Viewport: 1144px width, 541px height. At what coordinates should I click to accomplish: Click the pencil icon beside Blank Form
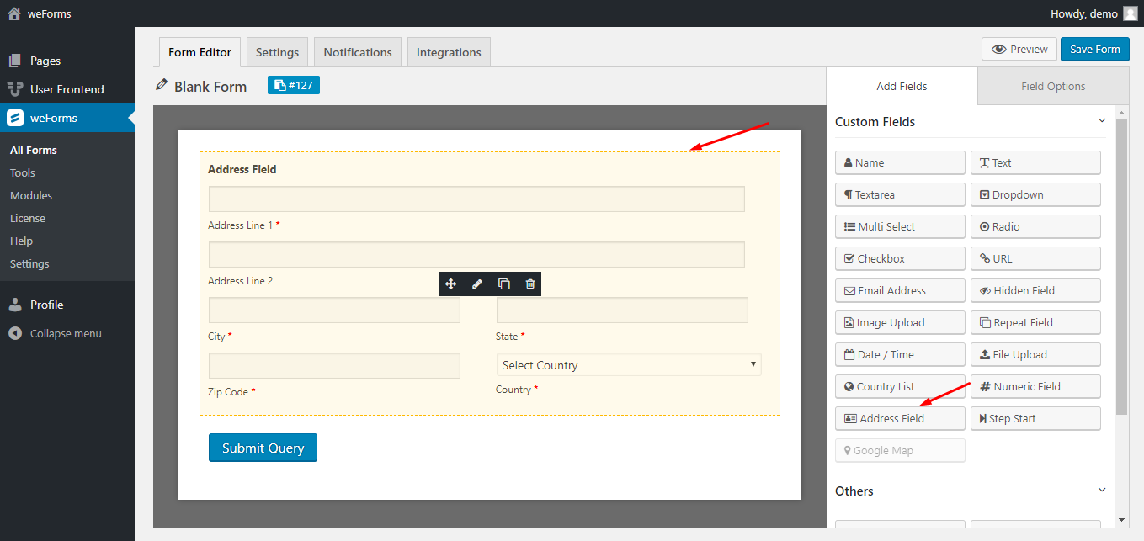162,86
